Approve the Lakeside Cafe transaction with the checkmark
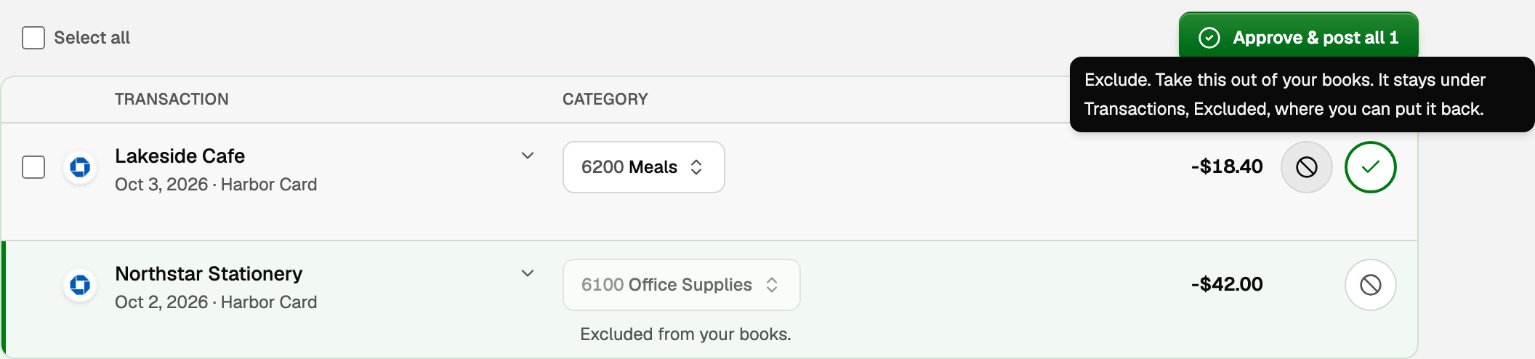Image resolution: width=1535 pixels, height=359 pixels. pyautogui.click(x=1370, y=167)
